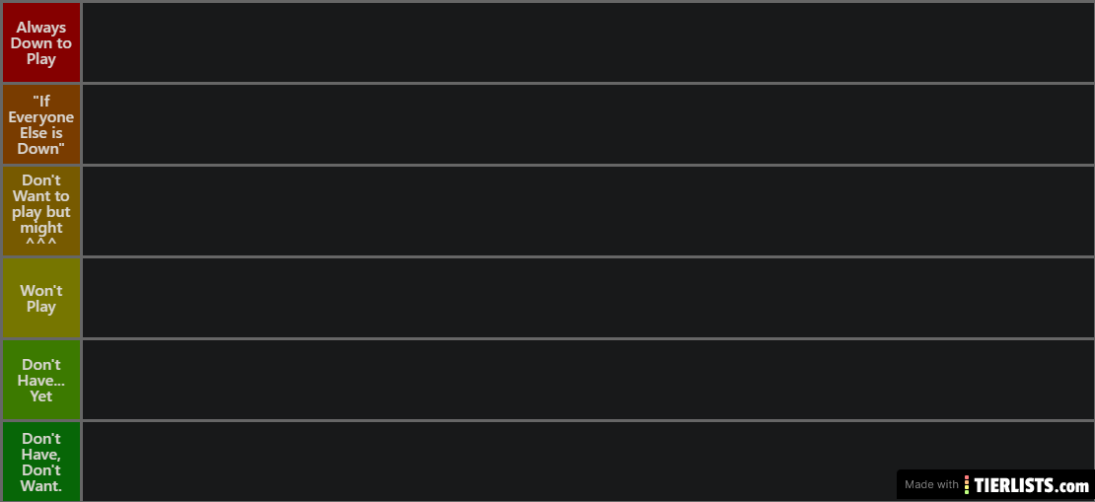Image resolution: width=1095 pixels, height=502 pixels.
Task: Click the "^ ^ ^" carets in third label
Action: pyautogui.click(x=41, y=243)
